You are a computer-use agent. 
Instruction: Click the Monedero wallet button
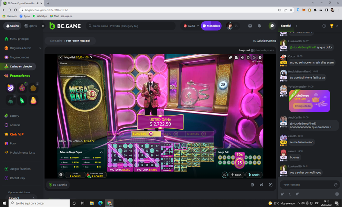tap(211, 26)
